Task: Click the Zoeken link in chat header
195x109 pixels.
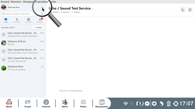Action: tap(76, 12)
